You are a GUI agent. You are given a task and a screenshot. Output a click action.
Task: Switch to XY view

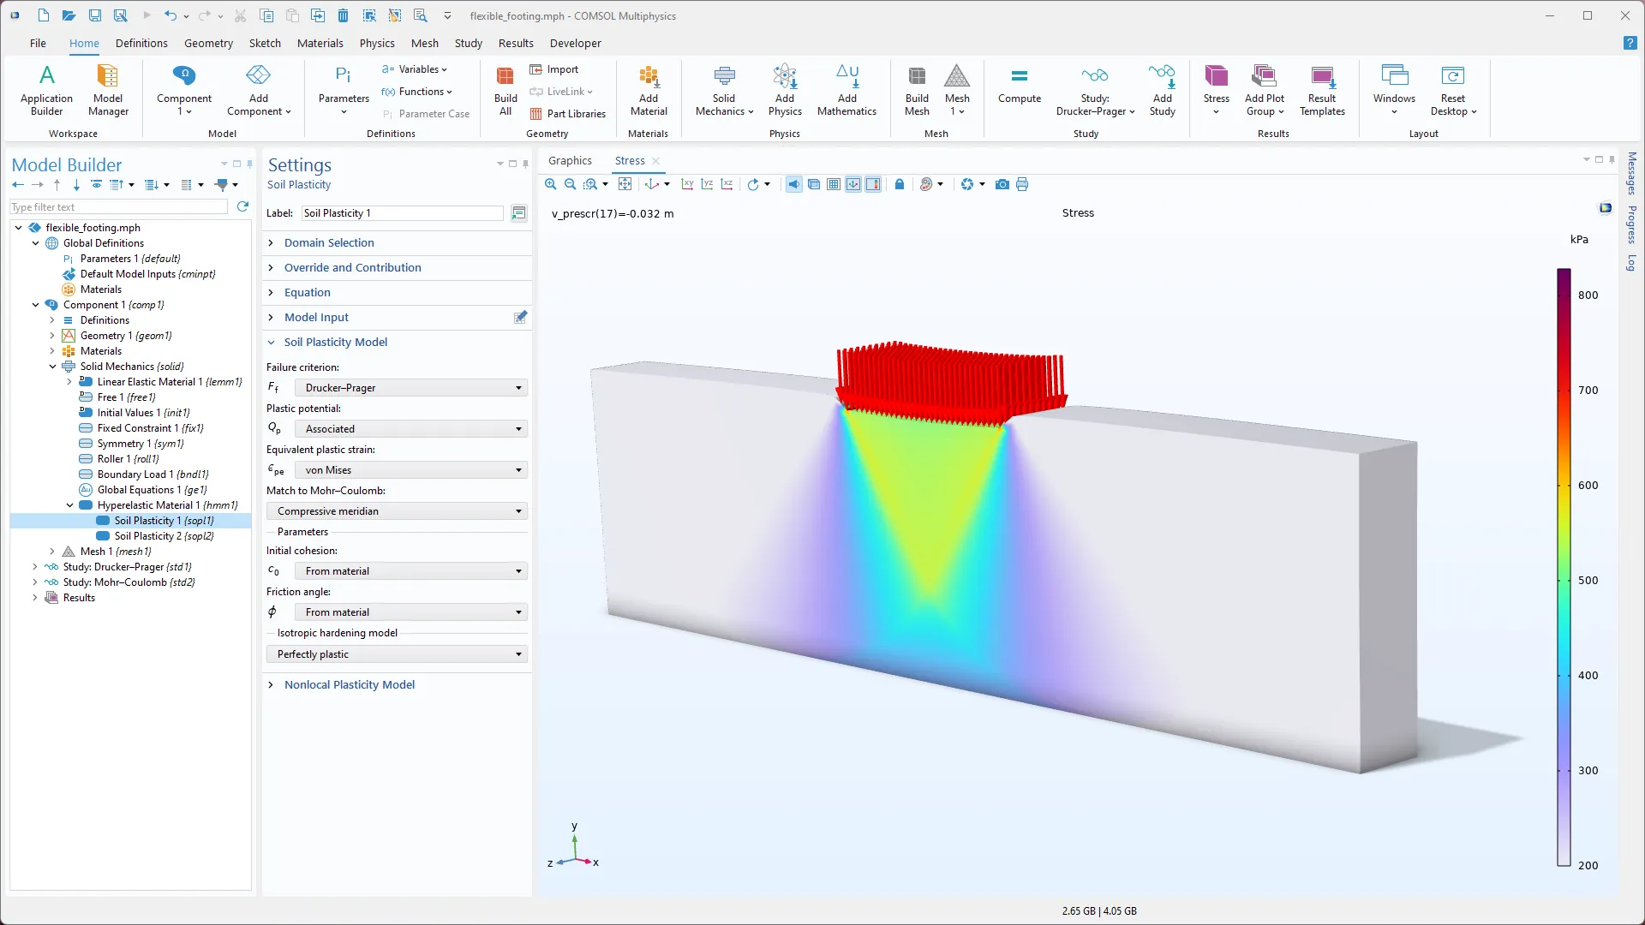(x=687, y=184)
